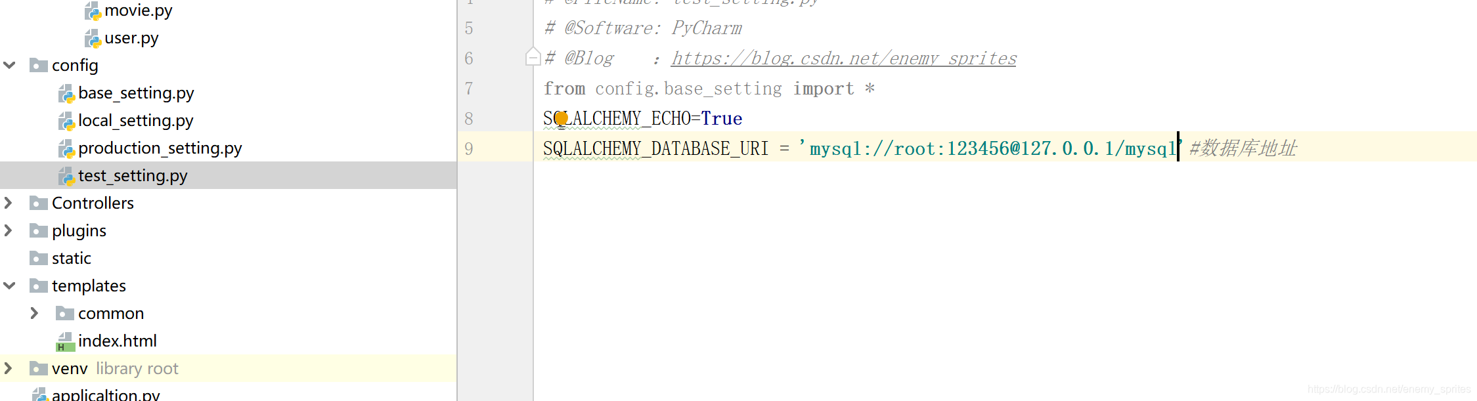Click the user.py Python icon
This screenshot has height=401, width=1477.
pyautogui.click(x=93, y=39)
